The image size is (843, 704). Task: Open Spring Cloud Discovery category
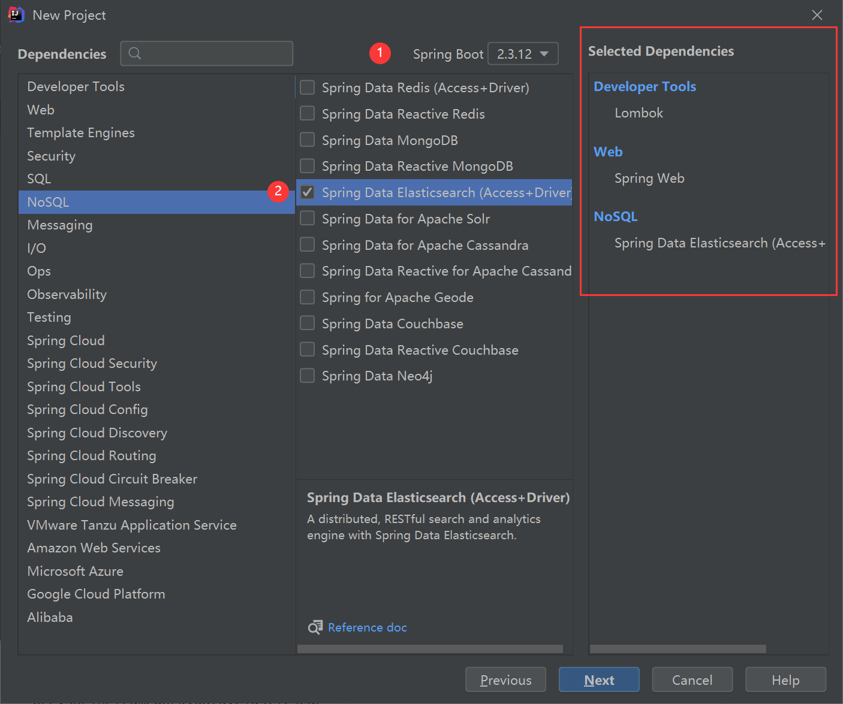pos(156,433)
